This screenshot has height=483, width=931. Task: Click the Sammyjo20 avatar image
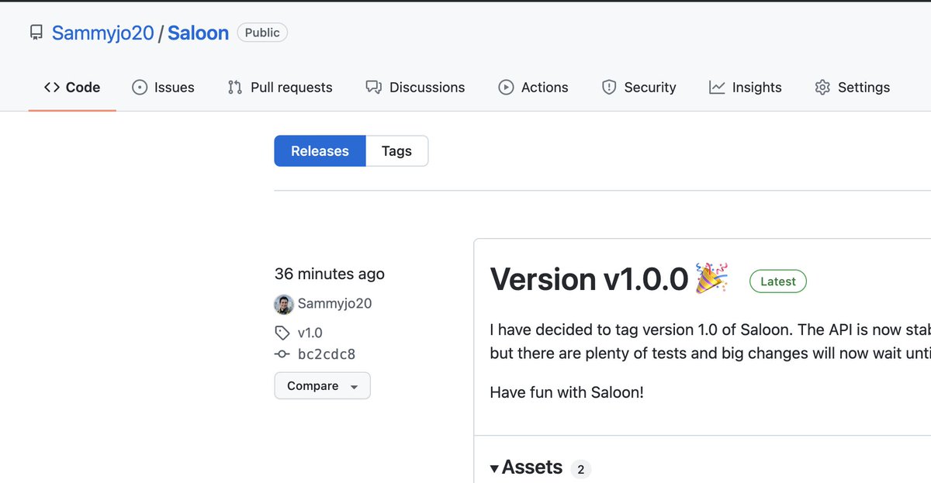pos(284,304)
